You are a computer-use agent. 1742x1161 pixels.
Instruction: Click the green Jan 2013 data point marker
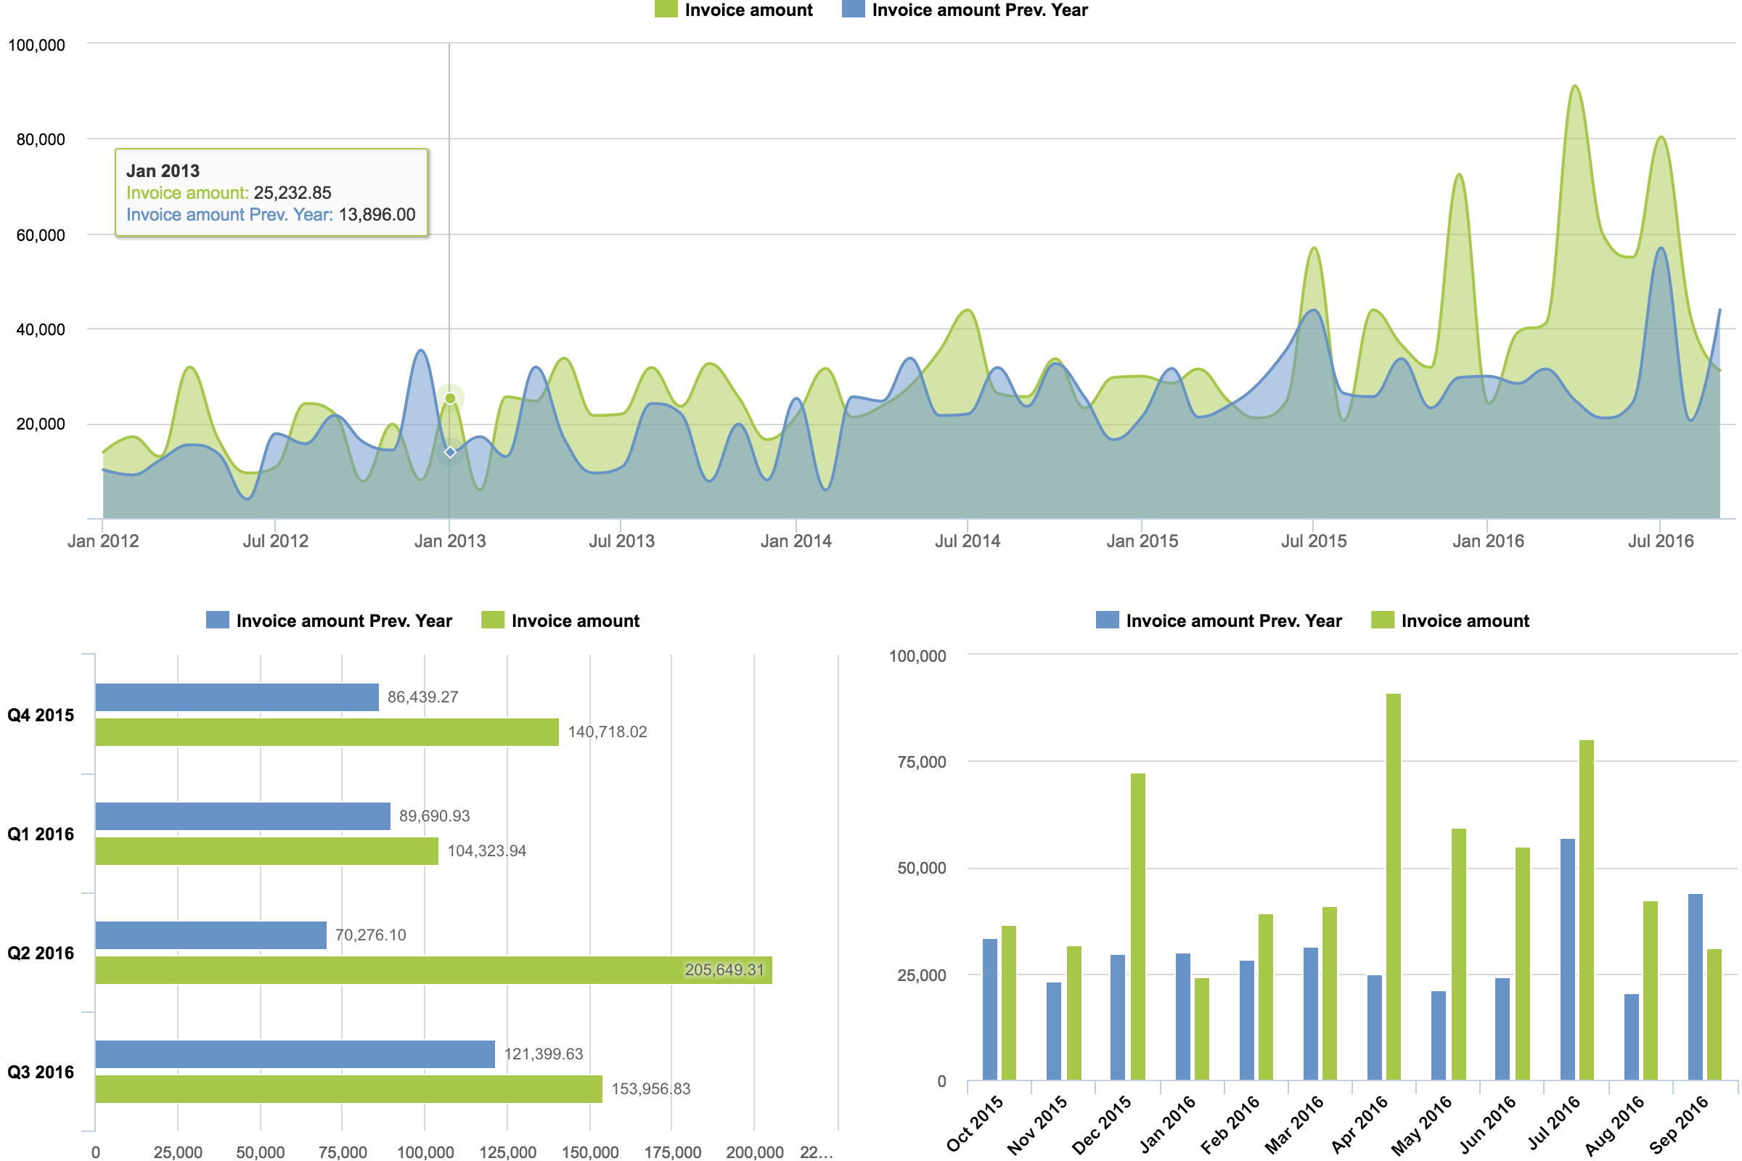tap(449, 398)
